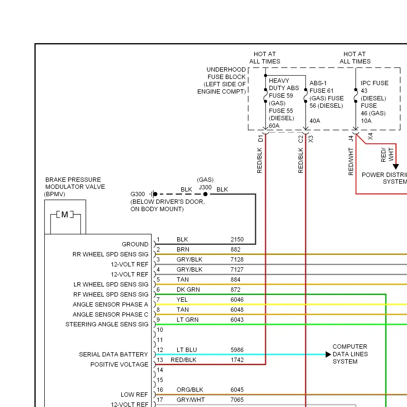Image resolution: width=407 pixels, height=407 pixels.
Task: Click unused pin number 15
Action: (160, 380)
